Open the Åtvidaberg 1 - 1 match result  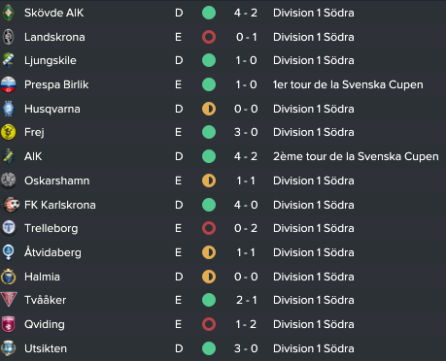[246, 252]
